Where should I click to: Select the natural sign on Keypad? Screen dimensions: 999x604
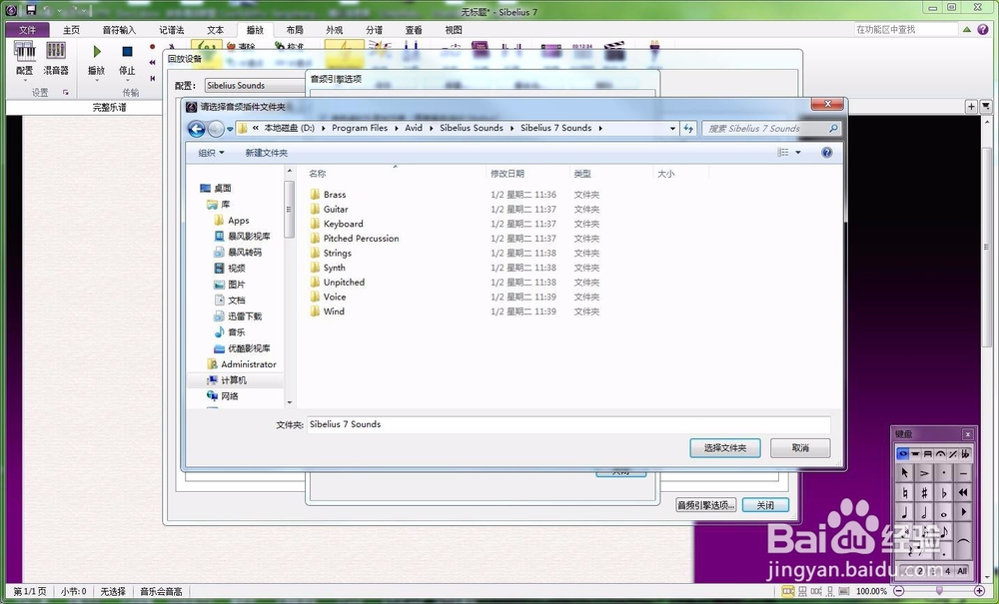tap(905, 492)
